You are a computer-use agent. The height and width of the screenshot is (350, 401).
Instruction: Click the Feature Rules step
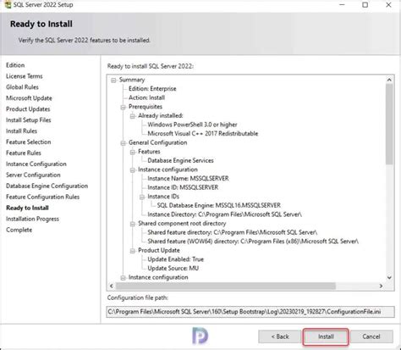(x=24, y=153)
